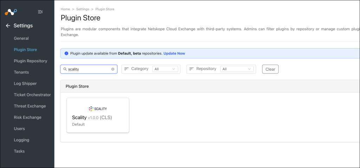This screenshot has height=168, width=360.
Task: Click the Default label on Scality card
Action: [x=78, y=124]
